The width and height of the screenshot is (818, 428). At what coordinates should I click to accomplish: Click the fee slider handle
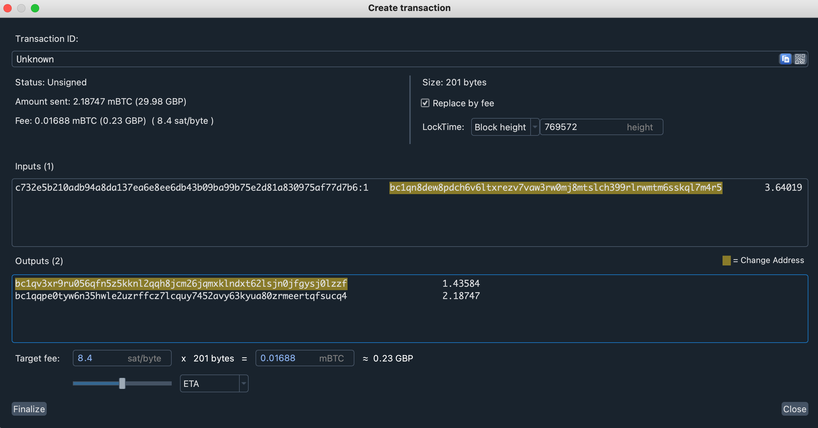pos(122,383)
